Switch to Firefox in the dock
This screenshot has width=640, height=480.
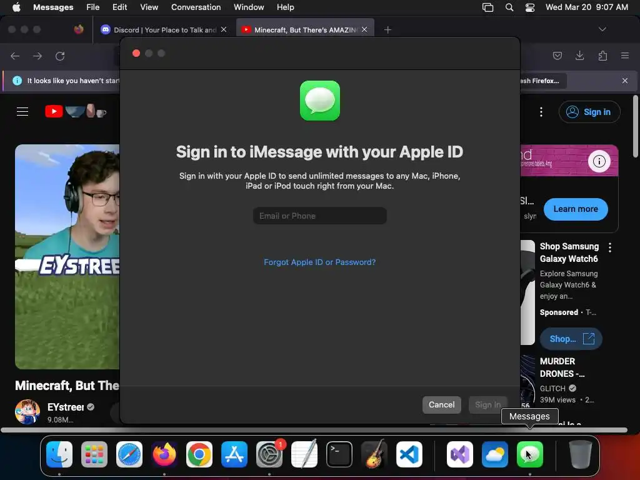164,454
